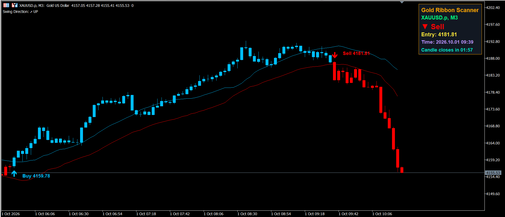Viewport: 505px width, 217px height.
Task: Click price scale level 4202.40
Action: [493, 8]
